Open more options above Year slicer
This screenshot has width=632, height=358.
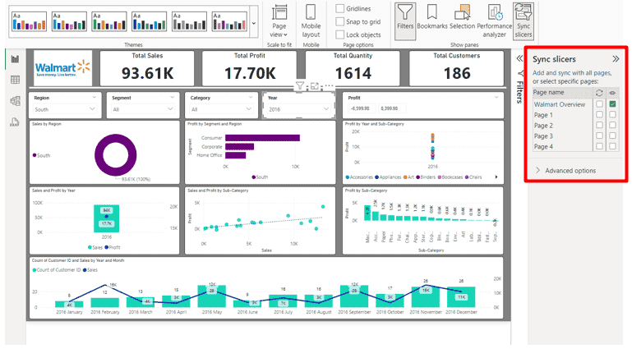pos(329,85)
